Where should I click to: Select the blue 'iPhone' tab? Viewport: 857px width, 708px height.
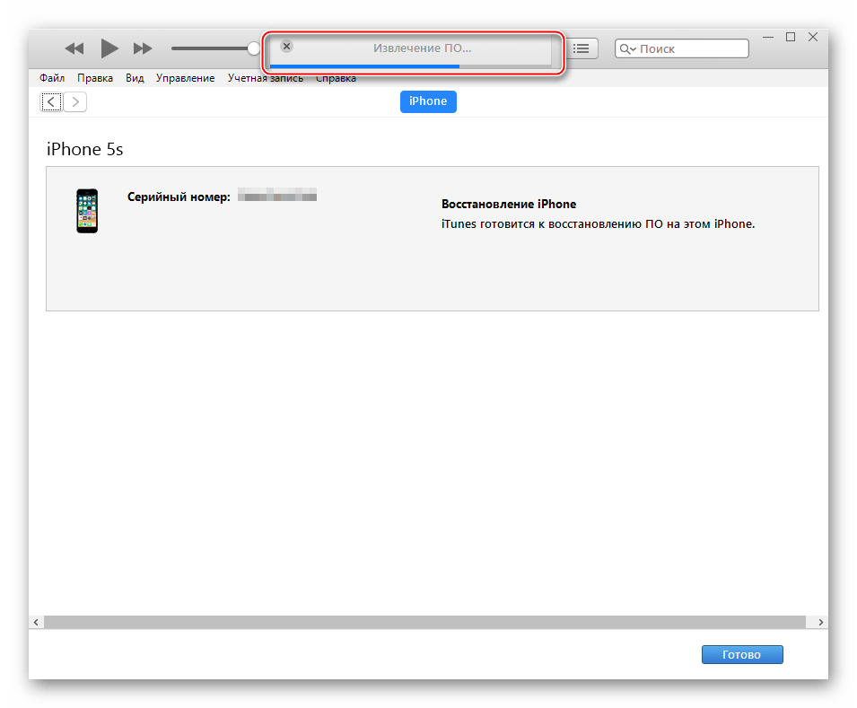pos(428,101)
